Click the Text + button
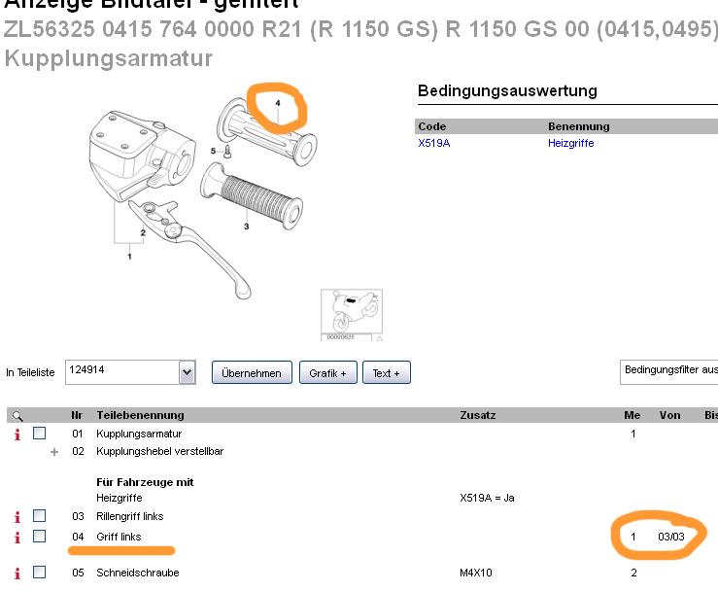Viewport: 718px width, 591px height. pos(387,372)
